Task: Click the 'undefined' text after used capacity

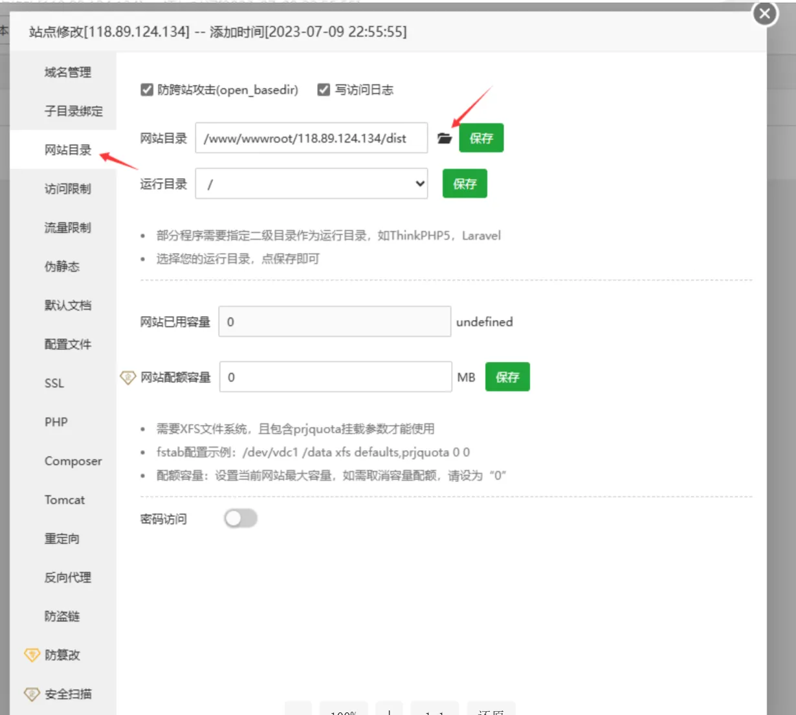Action: pyautogui.click(x=484, y=322)
